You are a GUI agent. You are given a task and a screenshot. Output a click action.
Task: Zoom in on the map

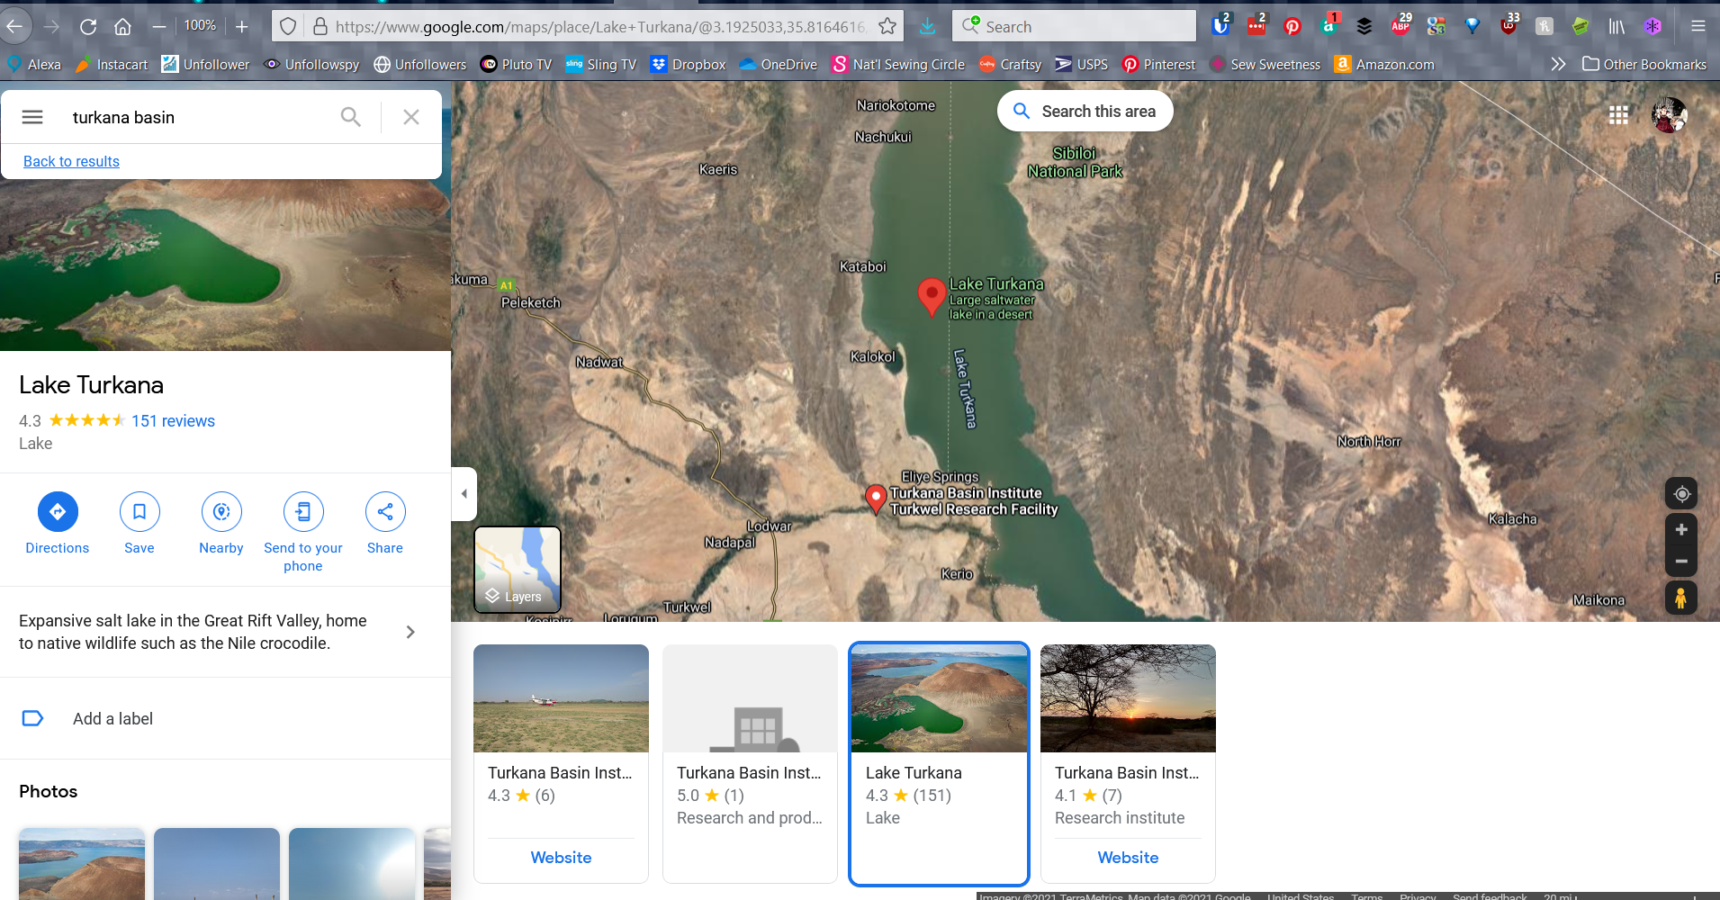point(1681,530)
